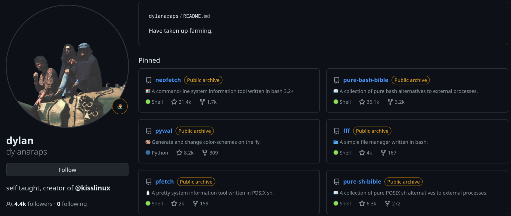511x216 pixels.
Task: Open the neofetch repository
Action: tap(168, 80)
